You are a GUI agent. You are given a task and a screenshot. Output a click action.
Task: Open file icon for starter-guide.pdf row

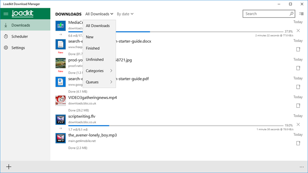click(298, 87)
